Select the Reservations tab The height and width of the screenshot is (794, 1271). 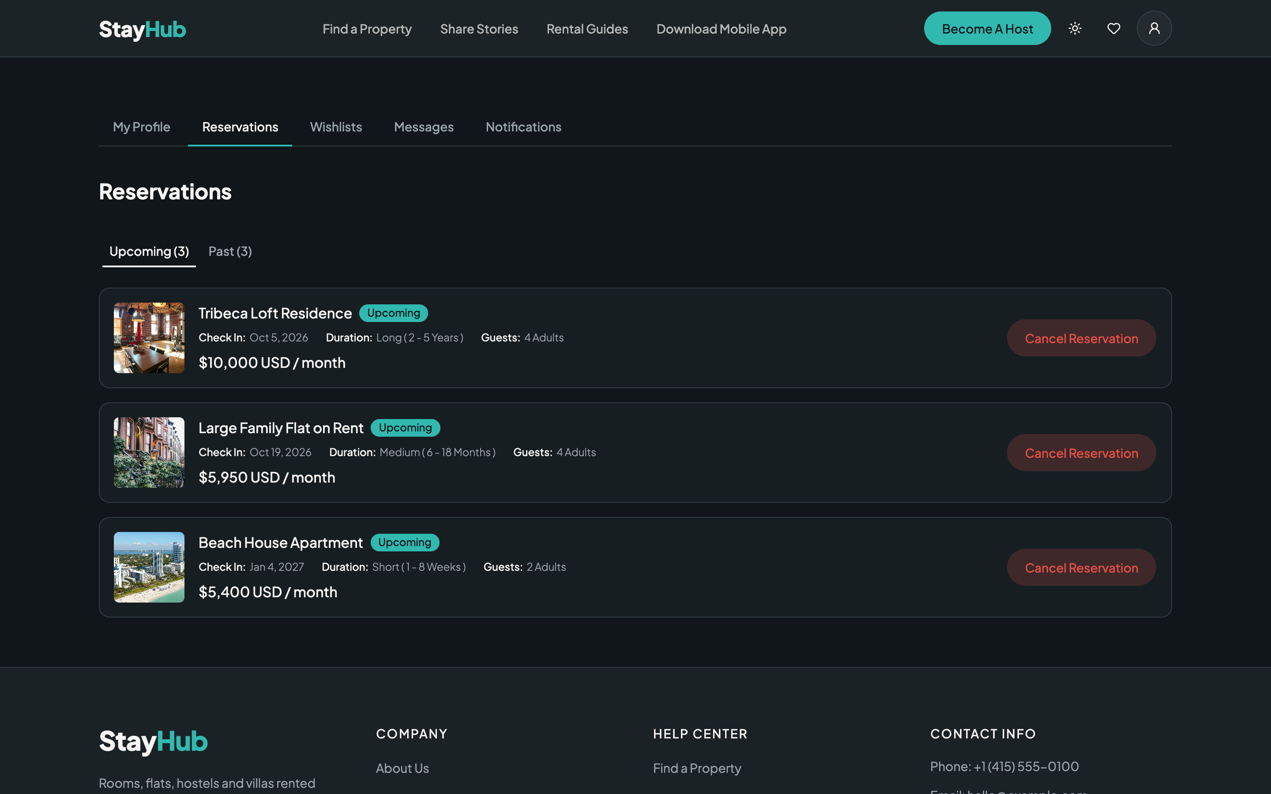[240, 127]
